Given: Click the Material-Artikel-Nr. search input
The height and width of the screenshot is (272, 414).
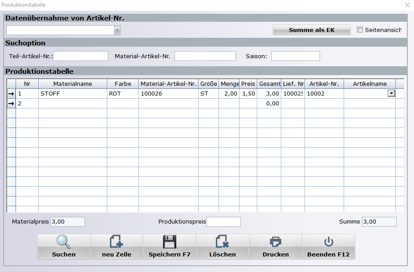Looking at the screenshot, I should click(x=205, y=56).
